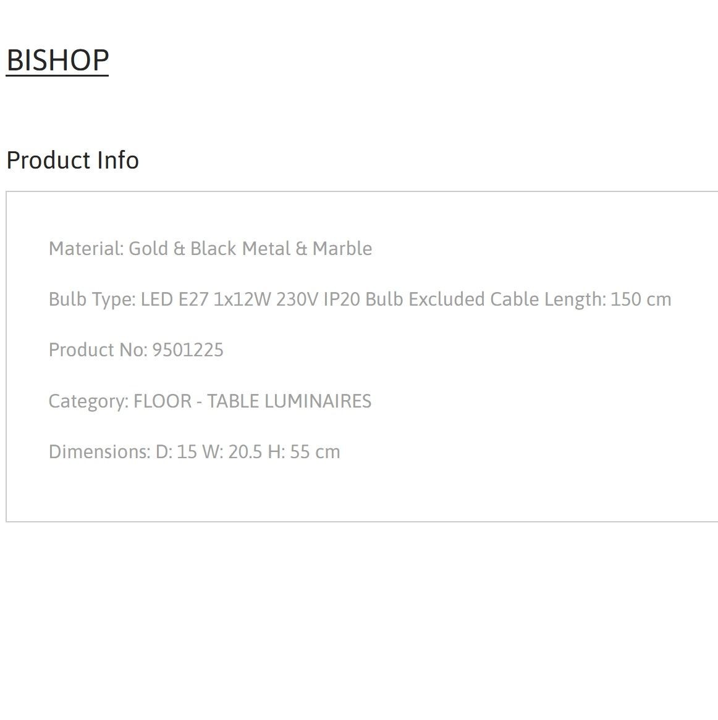The image size is (718, 720).
Task: Select the Cable Length: 150 cm text
Action: coord(581,299)
